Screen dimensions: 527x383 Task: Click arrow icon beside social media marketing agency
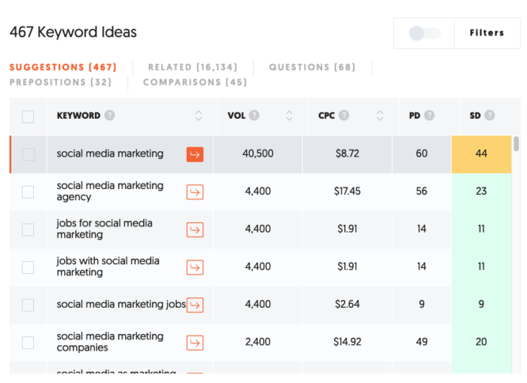(195, 192)
